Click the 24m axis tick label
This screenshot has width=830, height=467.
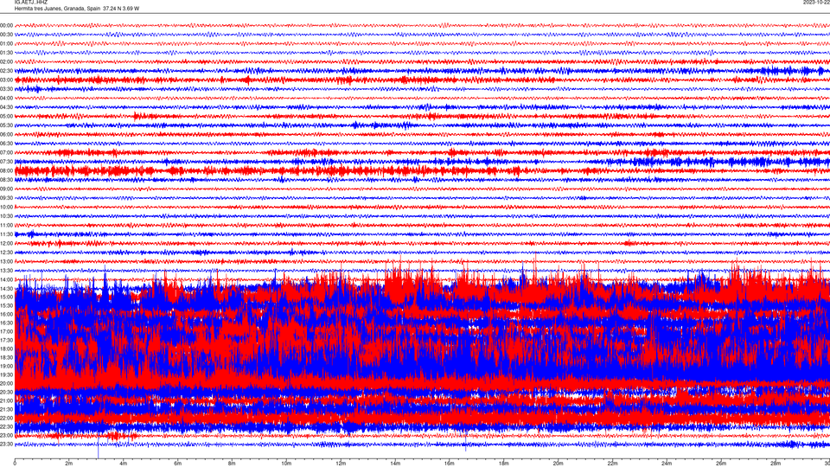click(x=667, y=464)
